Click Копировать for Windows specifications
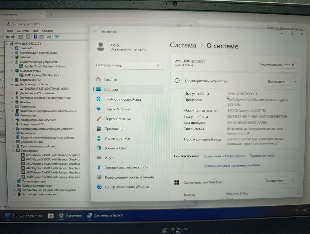 point(274,180)
